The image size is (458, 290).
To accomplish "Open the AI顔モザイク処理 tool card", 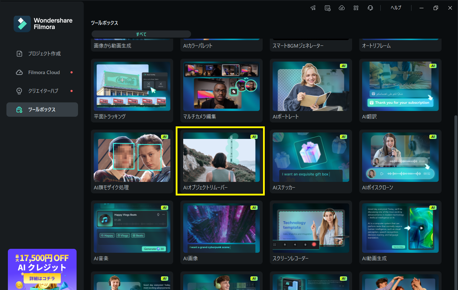I will coord(132,161).
